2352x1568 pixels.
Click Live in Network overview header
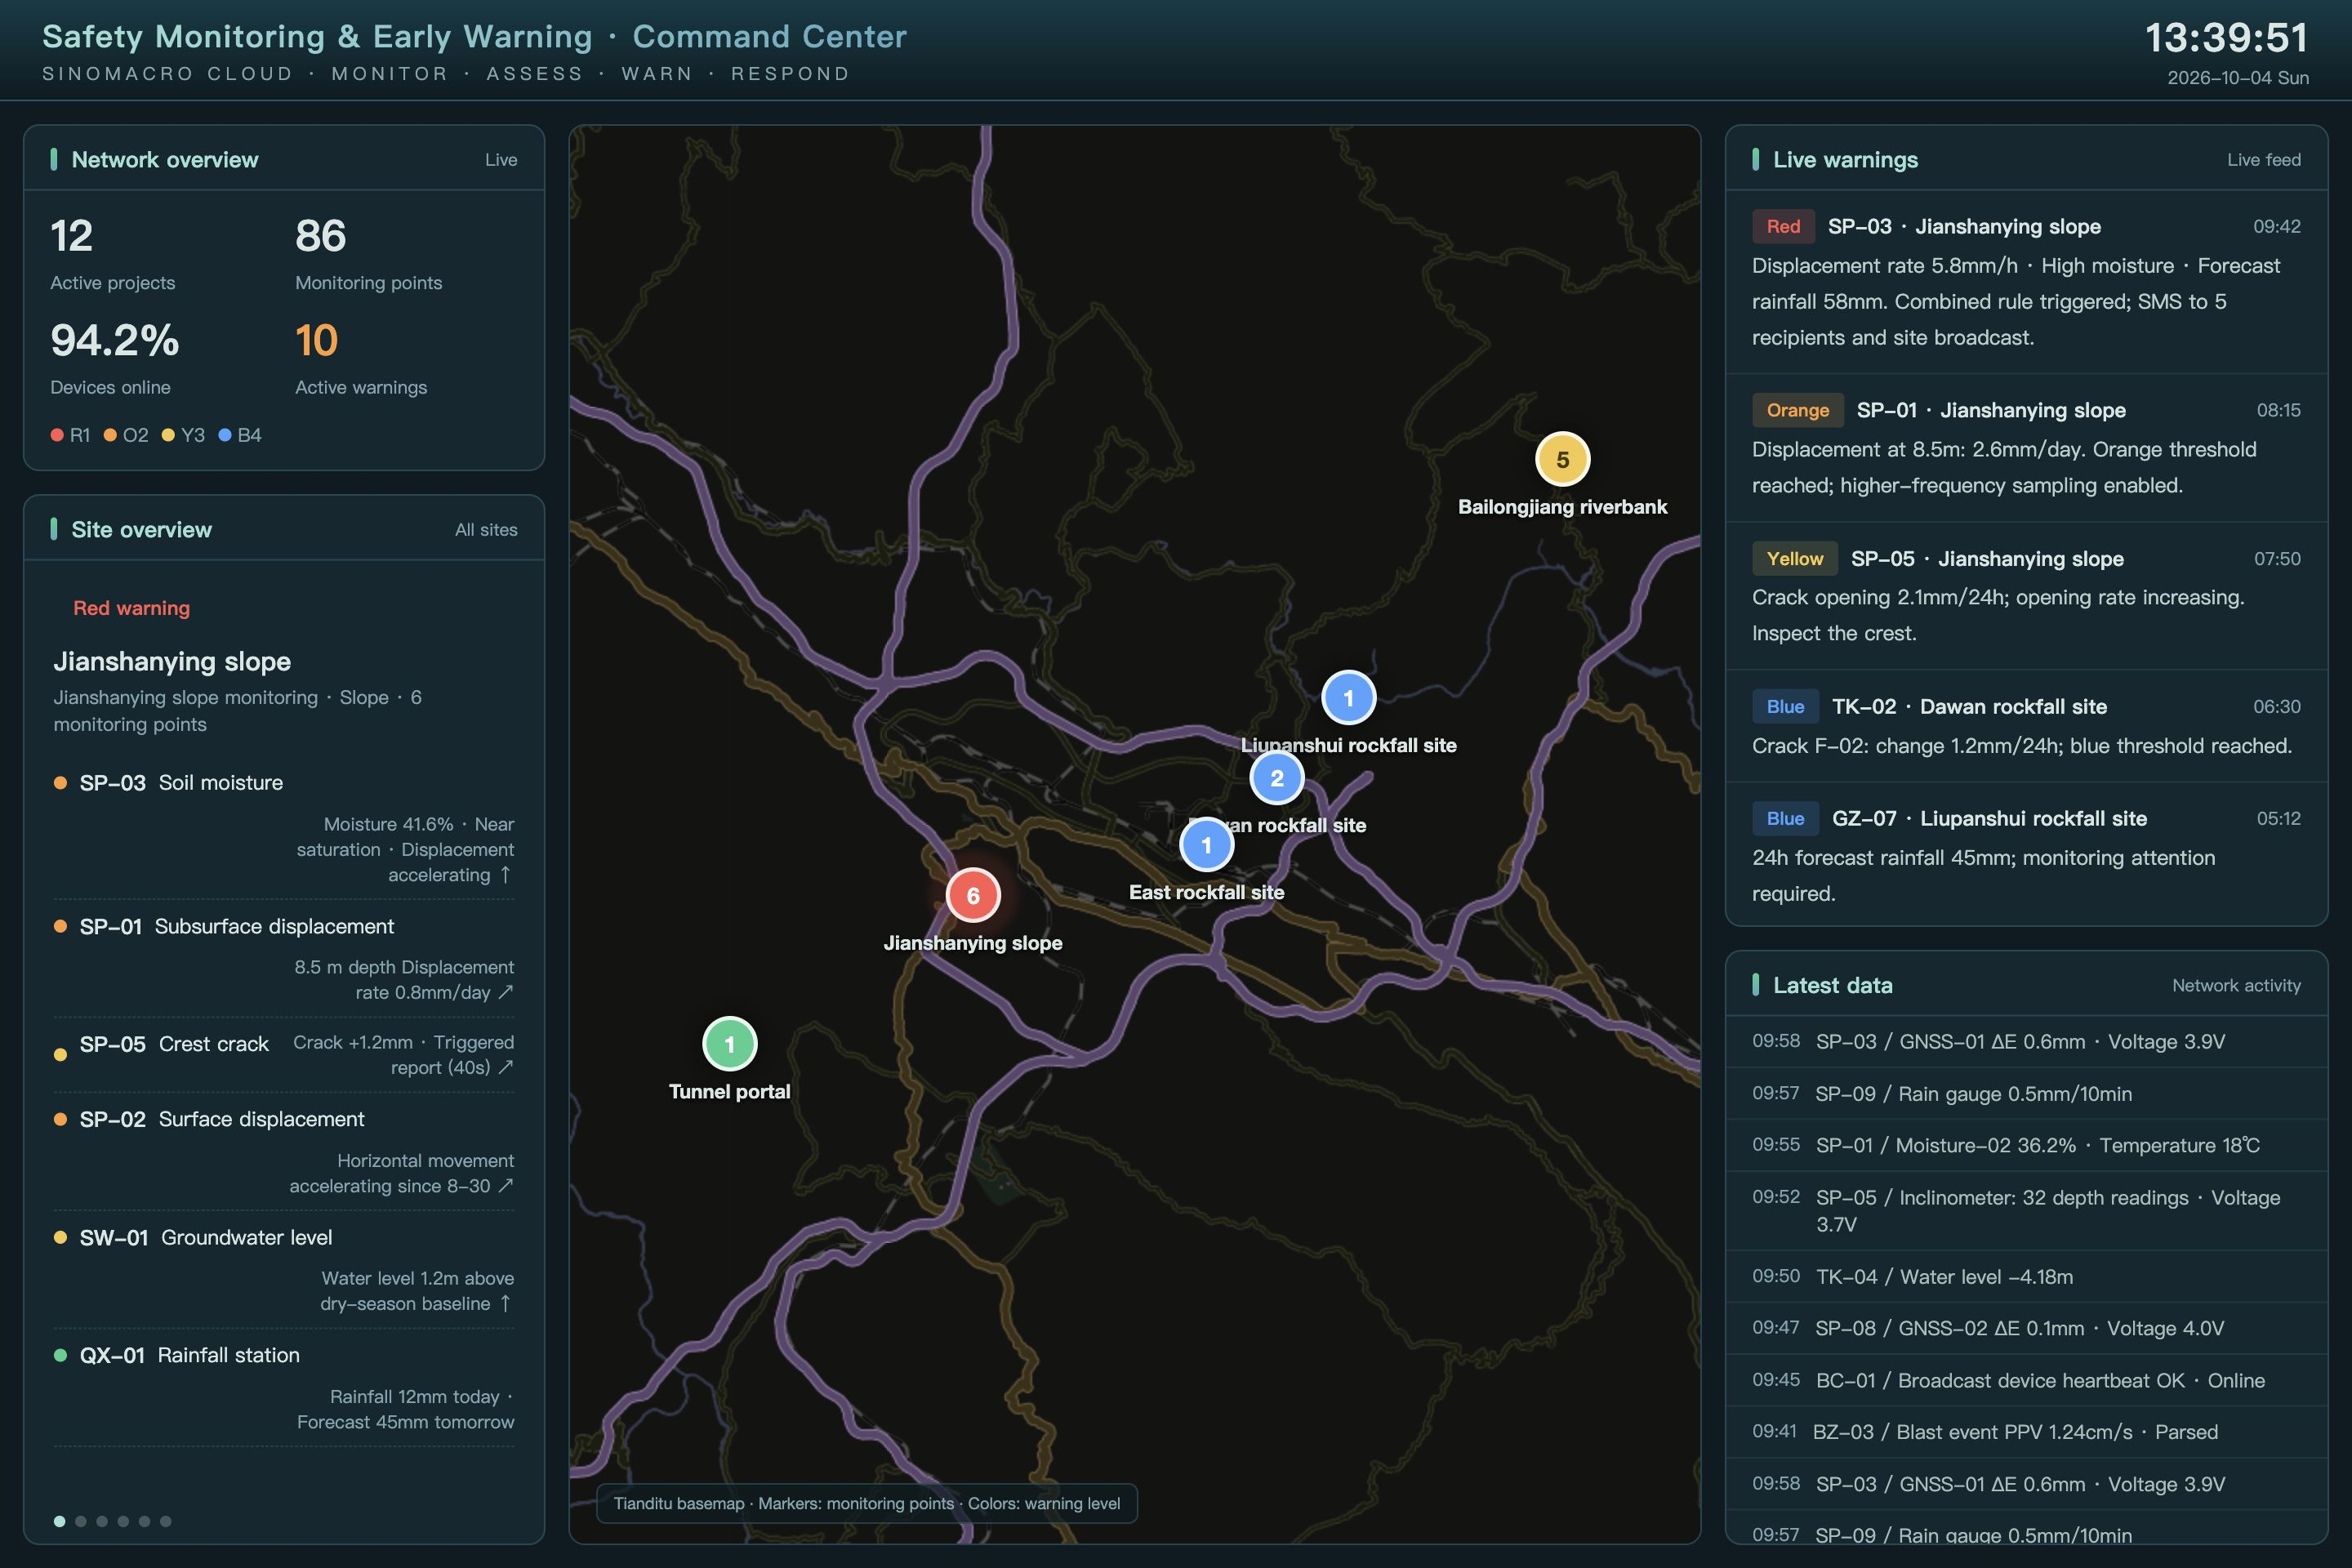(x=501, y=160)
